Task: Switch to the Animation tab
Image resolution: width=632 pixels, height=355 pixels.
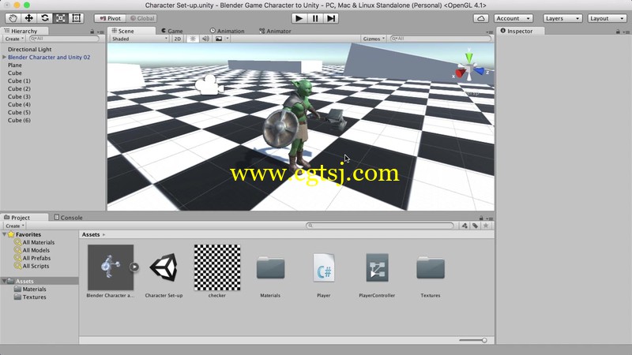Action: [227, 31]
